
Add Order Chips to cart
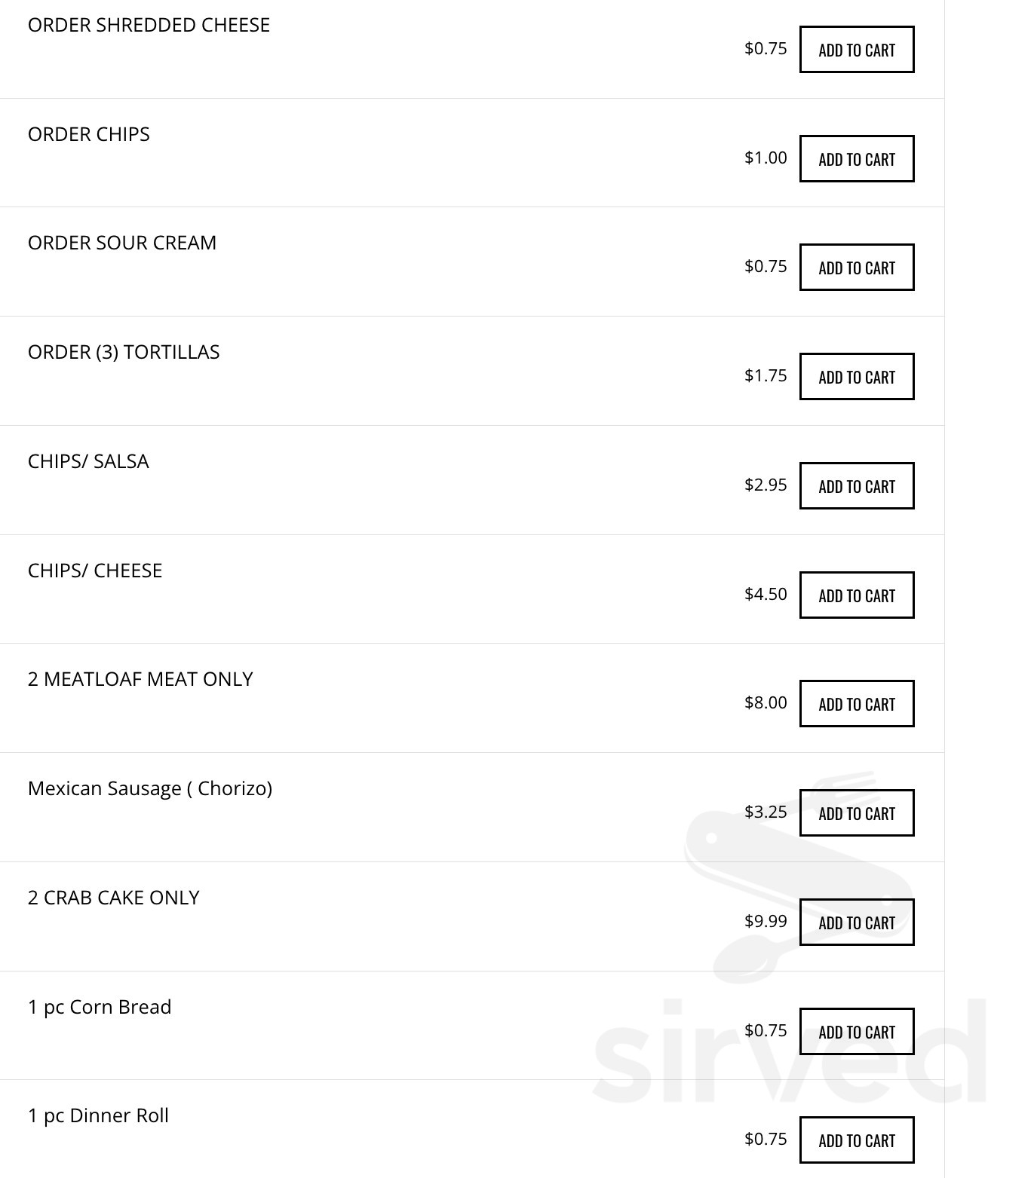856,159
